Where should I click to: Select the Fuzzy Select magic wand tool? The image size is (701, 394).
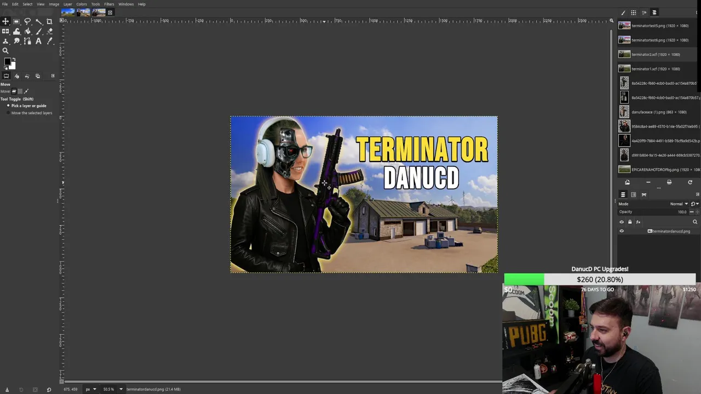click(x=38, y=21)
